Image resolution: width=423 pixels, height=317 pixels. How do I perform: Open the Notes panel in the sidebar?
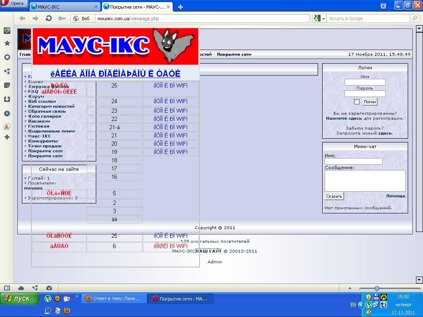[7, 85]
